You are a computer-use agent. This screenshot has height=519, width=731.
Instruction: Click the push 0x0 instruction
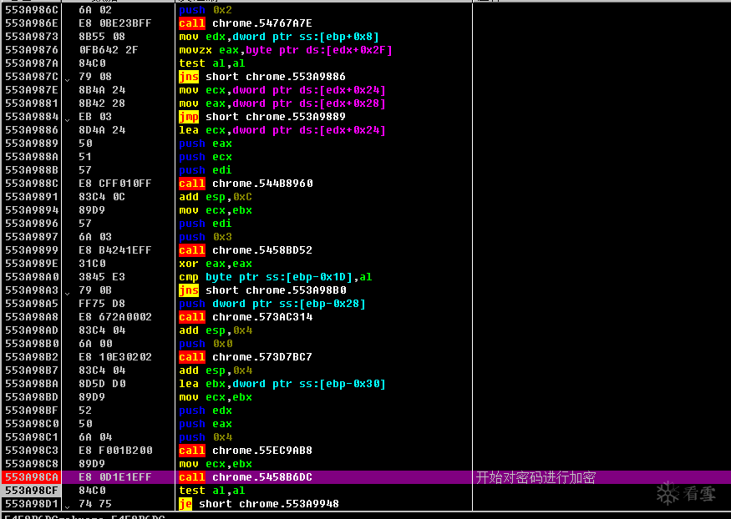[x=206, y=344]
